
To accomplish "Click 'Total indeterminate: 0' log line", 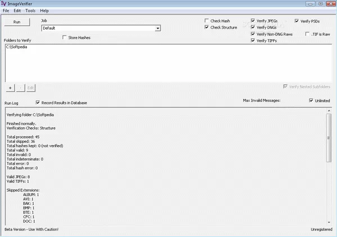I will [x=25, y=159].
